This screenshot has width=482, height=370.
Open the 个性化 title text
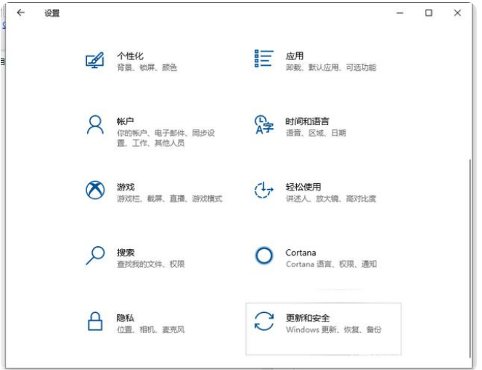pos(130,56)
